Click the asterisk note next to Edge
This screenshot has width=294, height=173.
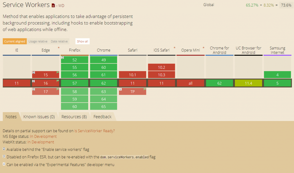click(x=59, y=48)
